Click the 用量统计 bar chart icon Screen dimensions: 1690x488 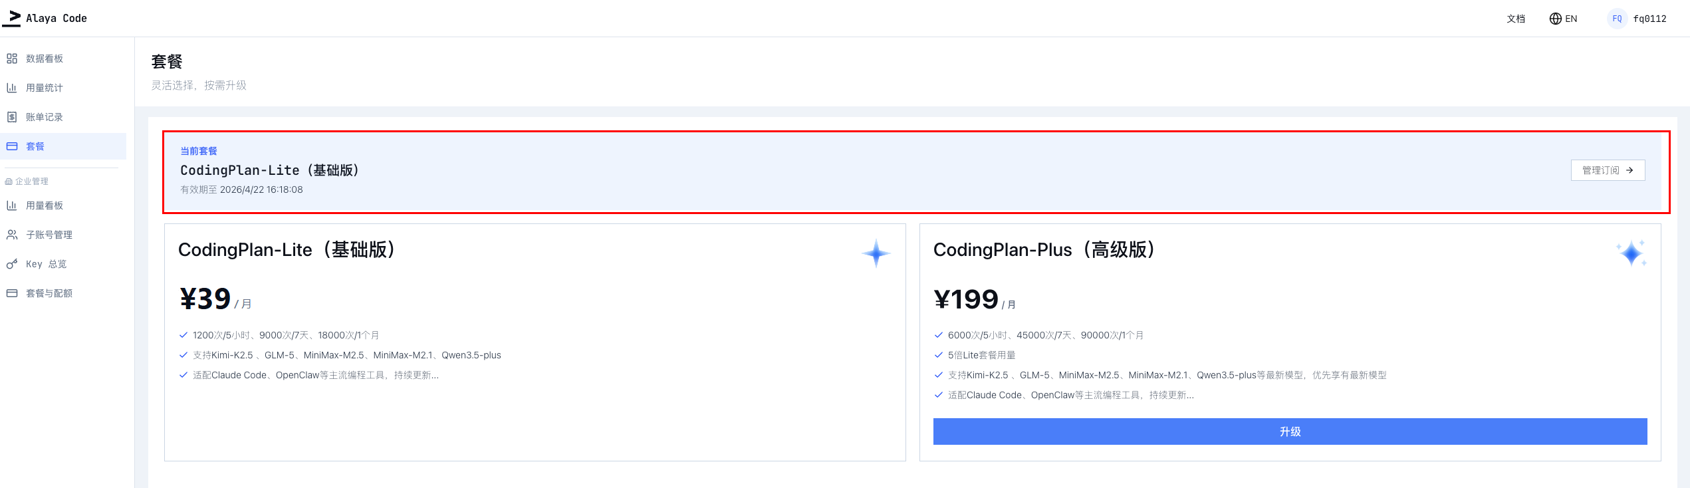tap(12, 88)
